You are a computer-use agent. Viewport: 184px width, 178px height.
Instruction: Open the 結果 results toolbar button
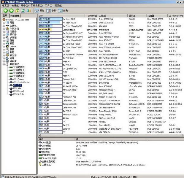(x=63, y=11)
